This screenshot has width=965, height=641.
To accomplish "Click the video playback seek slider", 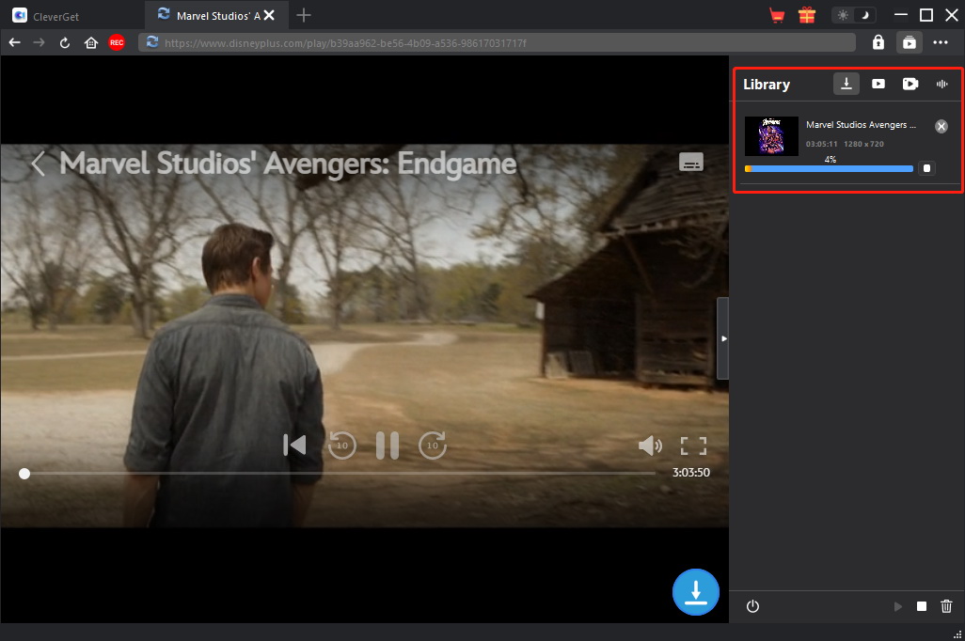I will pyautogui.click(x=339, y=474).
